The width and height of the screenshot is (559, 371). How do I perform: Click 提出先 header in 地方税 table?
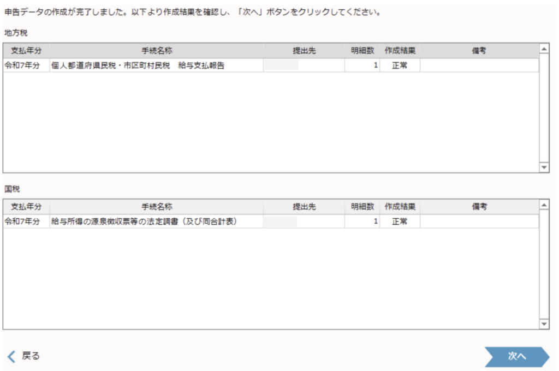click(x=304, y=51)
